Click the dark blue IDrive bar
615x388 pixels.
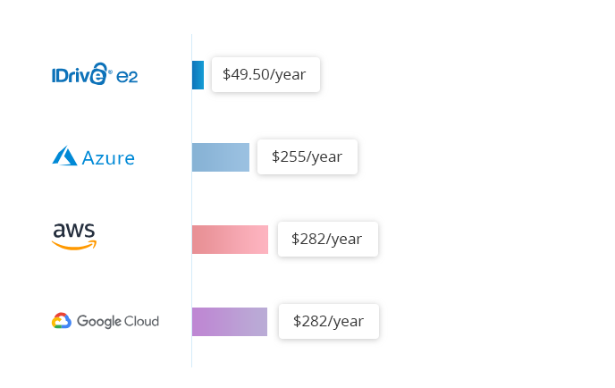click(198, 75)
